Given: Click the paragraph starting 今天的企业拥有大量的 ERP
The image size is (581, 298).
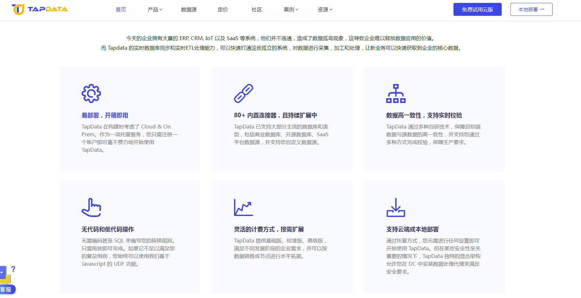Looking at the screenshot, I should (280, 38).
